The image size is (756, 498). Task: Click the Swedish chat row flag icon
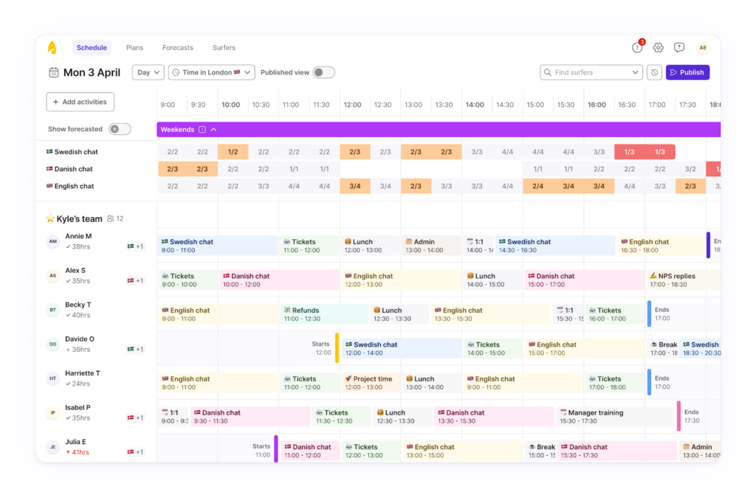(49, 152)
